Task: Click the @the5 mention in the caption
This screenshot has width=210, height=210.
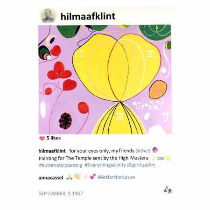Action: [x=143, y=151]
